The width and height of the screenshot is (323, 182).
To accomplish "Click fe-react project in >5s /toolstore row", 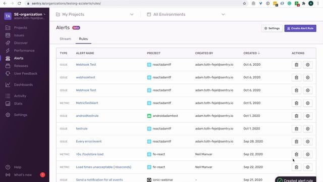I will (158, 154).
